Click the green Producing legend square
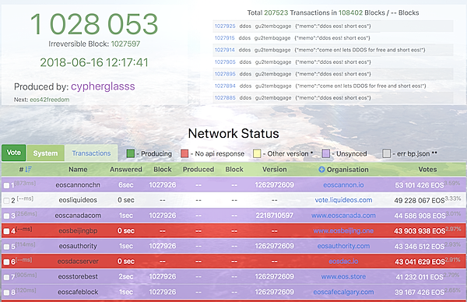This screenshot has height=302, width=467. point(131,153)
